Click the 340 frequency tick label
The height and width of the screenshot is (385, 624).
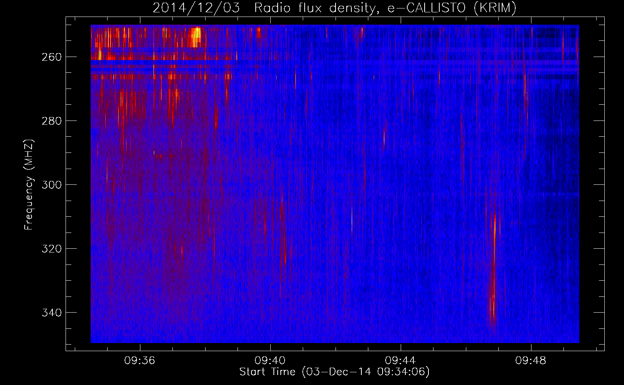click(52, 313)
